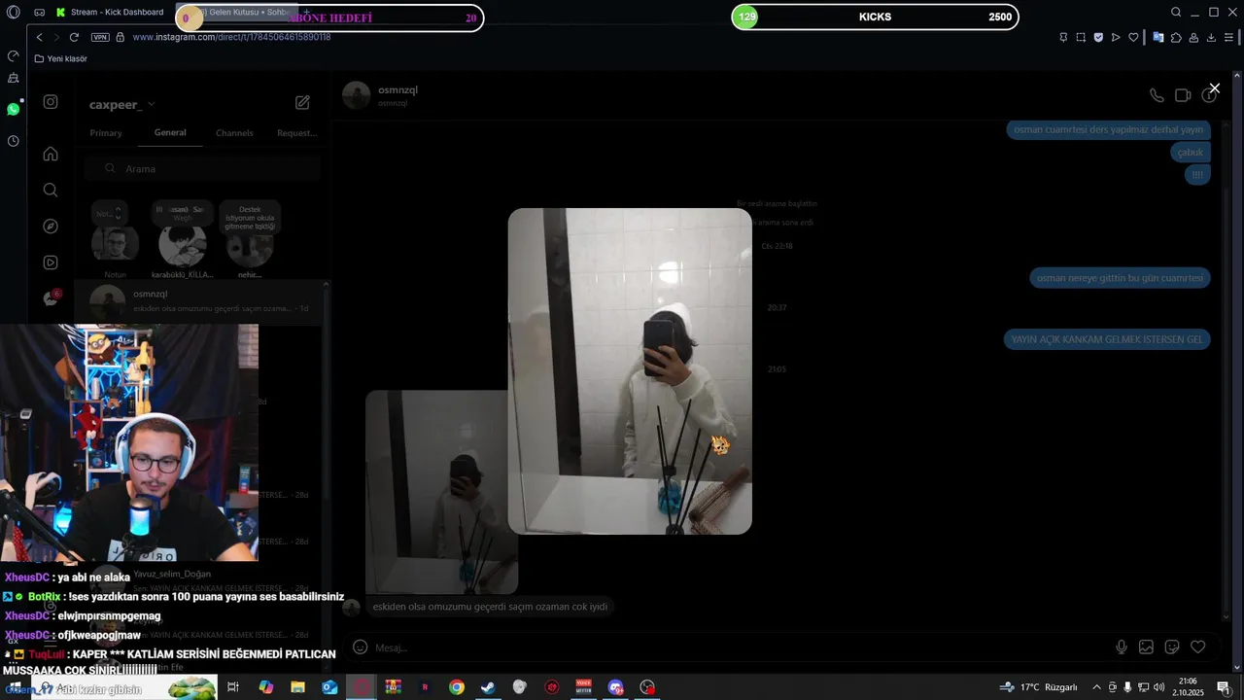This screenshot has width=1244, height=700.
Task: Open Messenger icon with unread badge
Action: pos(51,298)
